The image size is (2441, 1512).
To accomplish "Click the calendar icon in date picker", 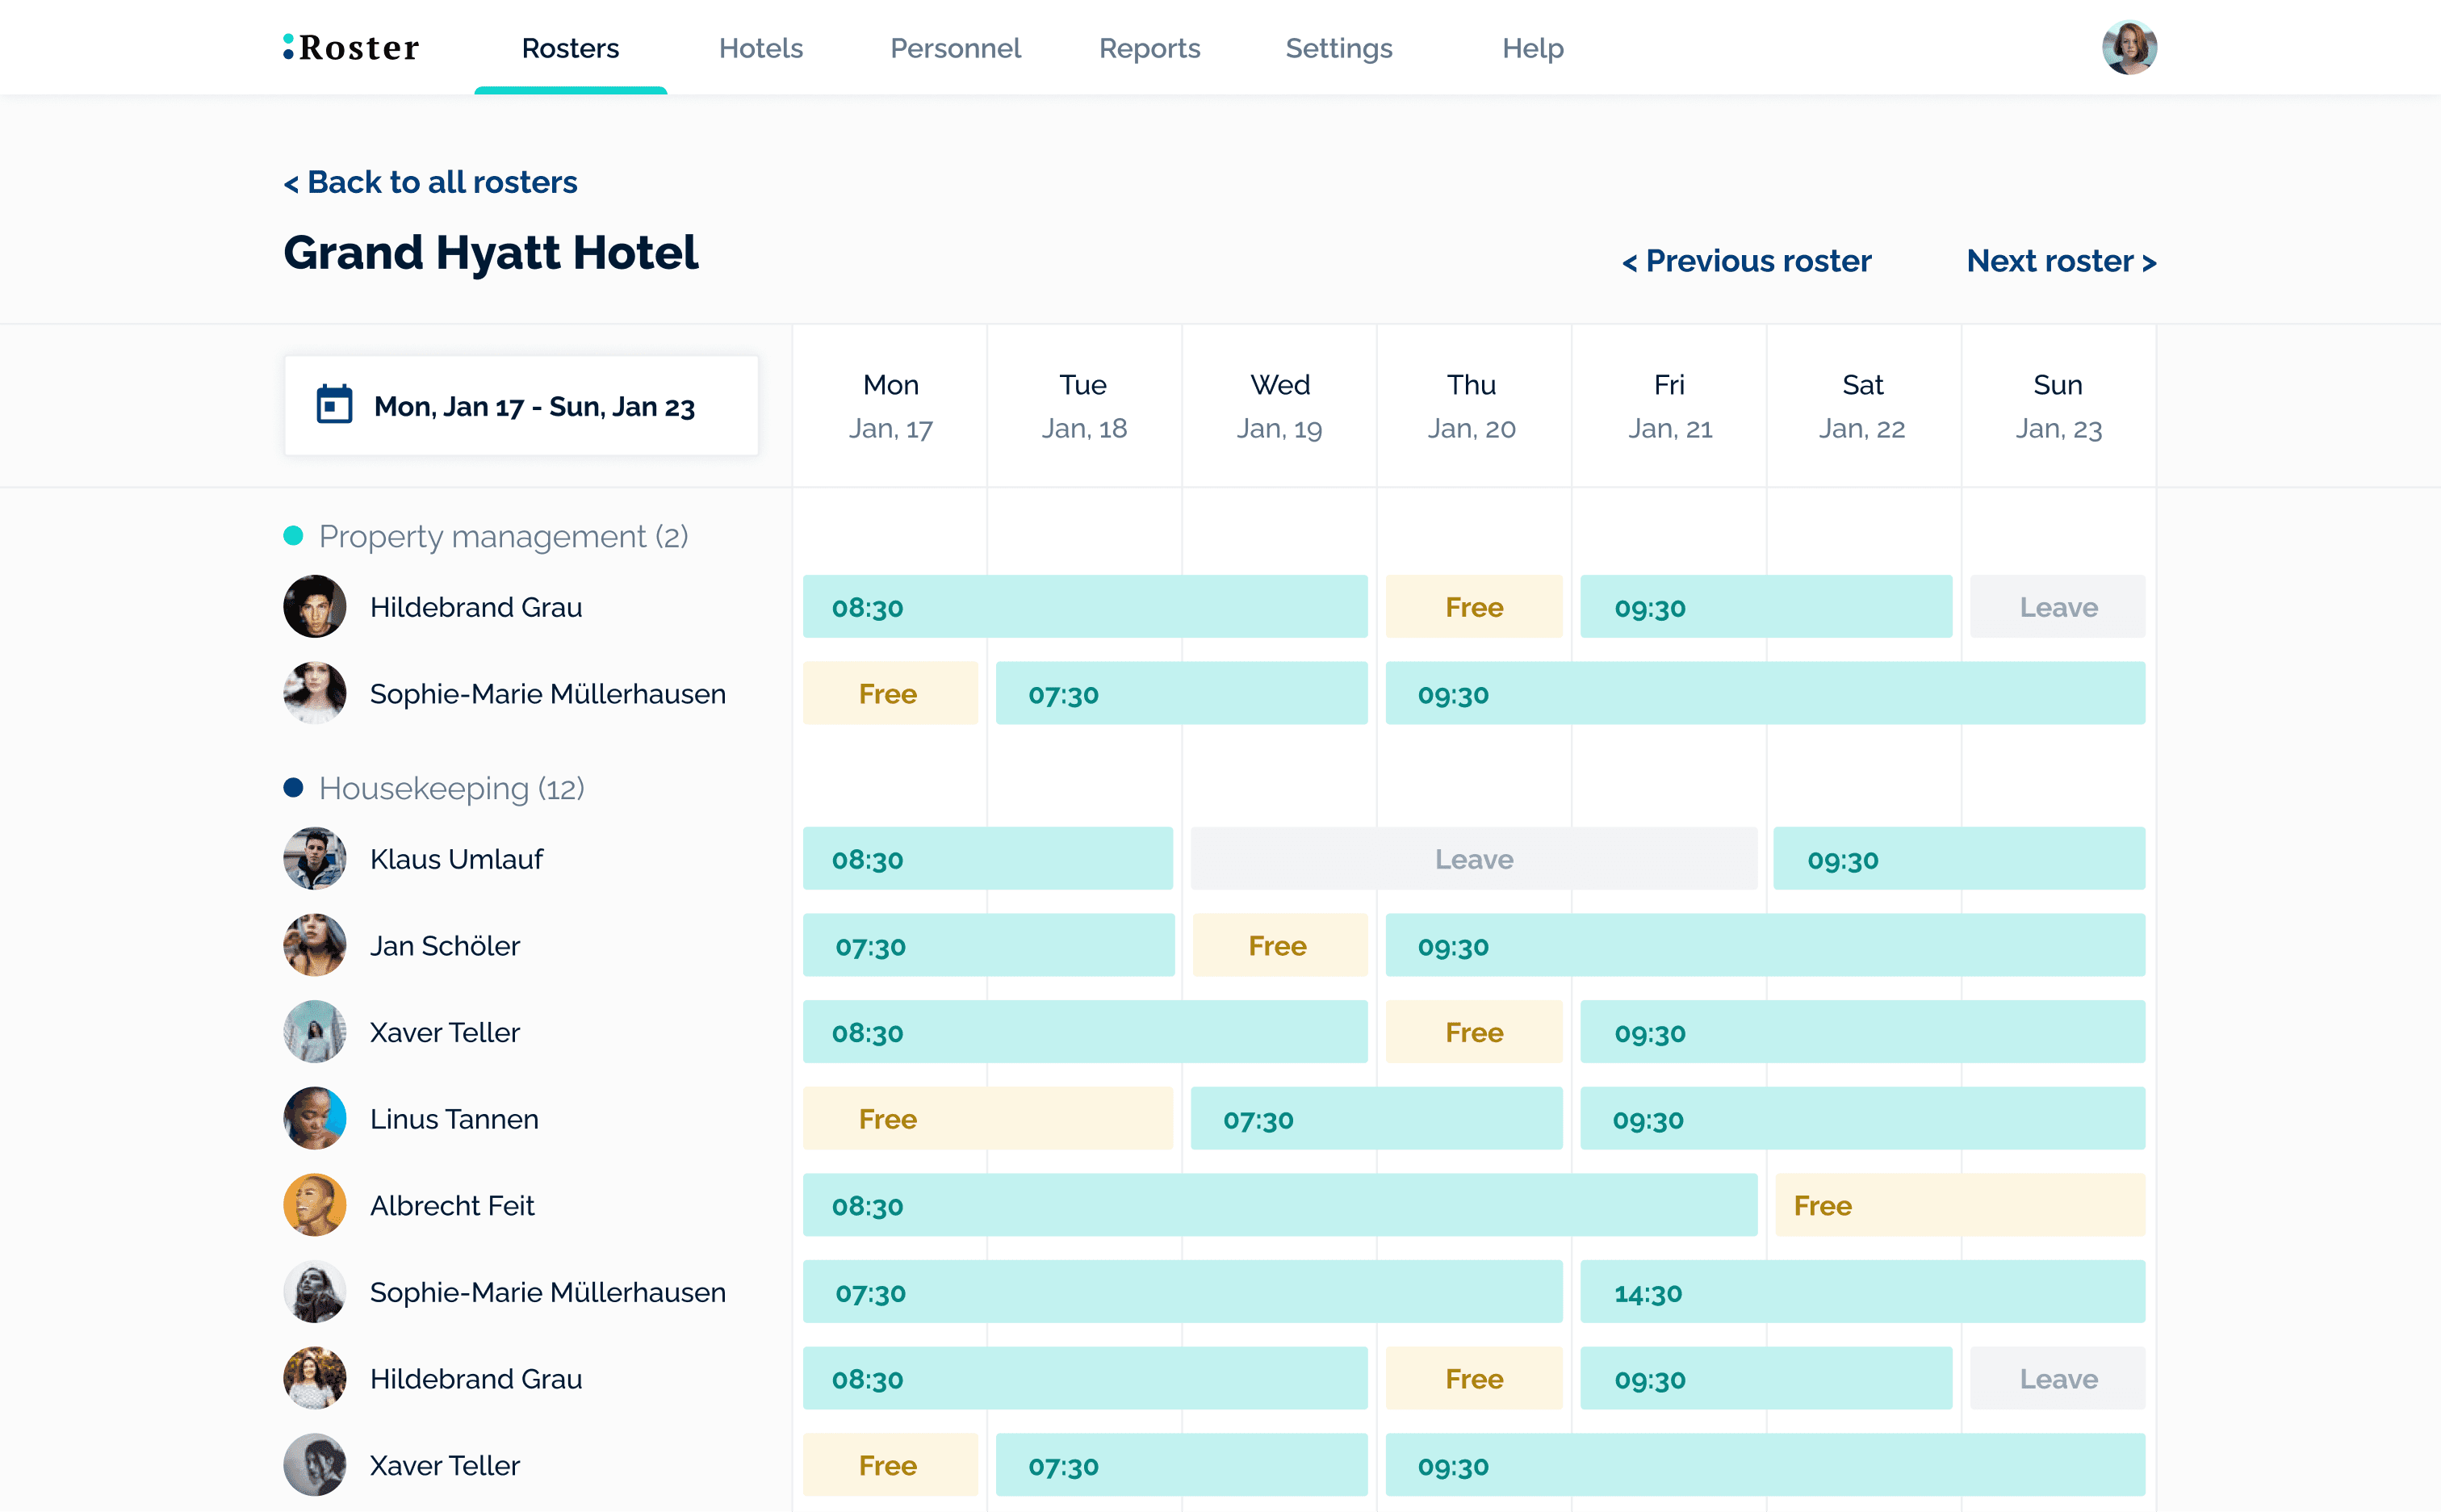I will pyautogui.click(x=334, y=405).
